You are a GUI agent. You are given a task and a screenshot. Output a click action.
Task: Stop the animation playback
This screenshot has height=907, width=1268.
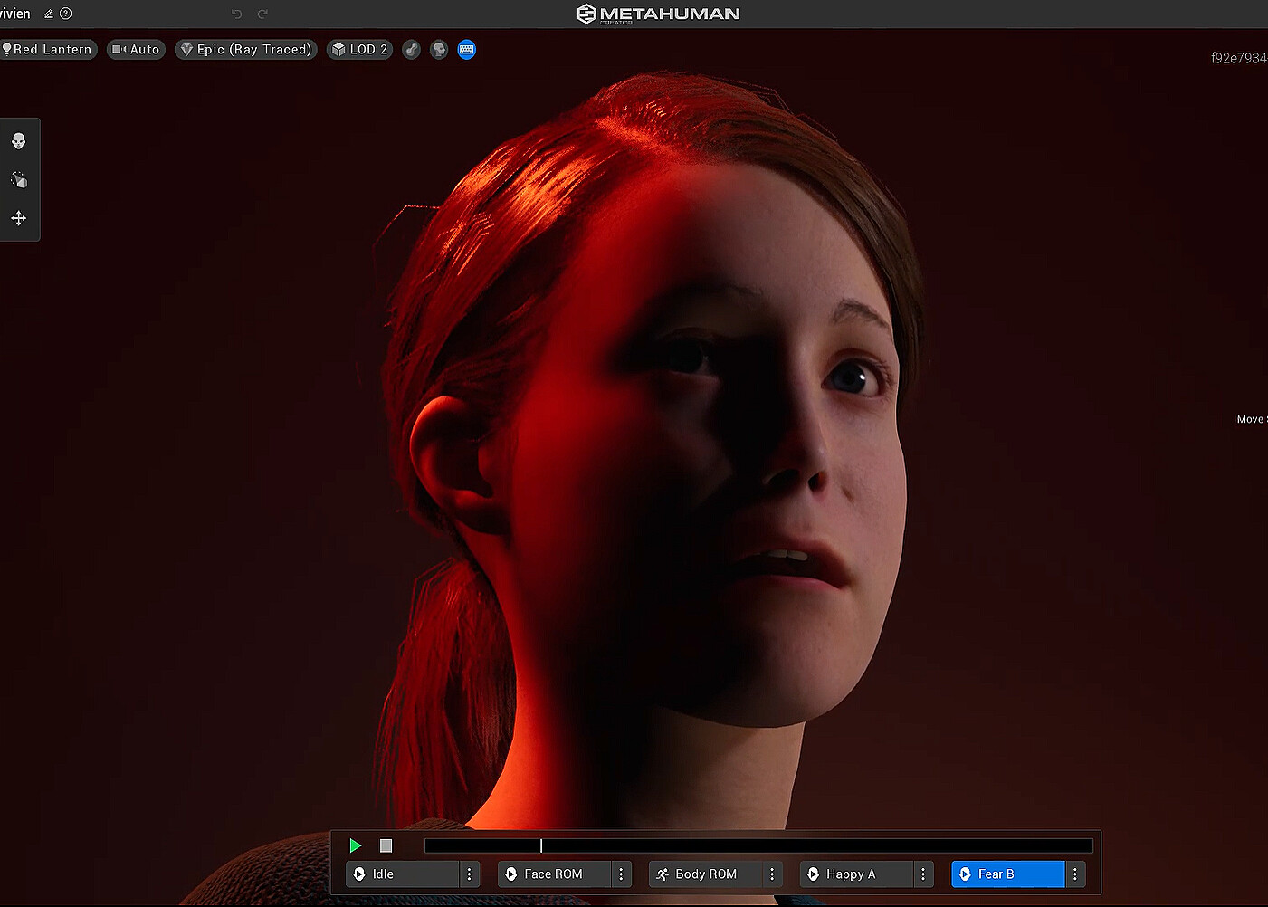(x=386, y=845)
